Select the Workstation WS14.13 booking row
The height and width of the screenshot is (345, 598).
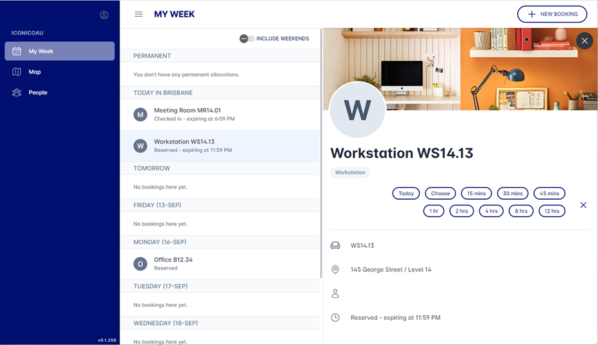(220, 146)
